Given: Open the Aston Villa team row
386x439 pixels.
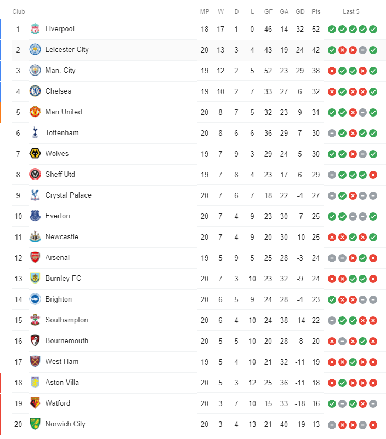Looking at the screenshot, I should point(199,383).
